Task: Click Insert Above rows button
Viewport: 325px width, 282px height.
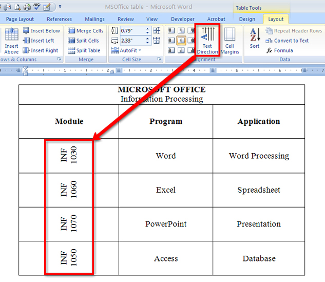Action: pyautogui.click(x=11, y=41)
